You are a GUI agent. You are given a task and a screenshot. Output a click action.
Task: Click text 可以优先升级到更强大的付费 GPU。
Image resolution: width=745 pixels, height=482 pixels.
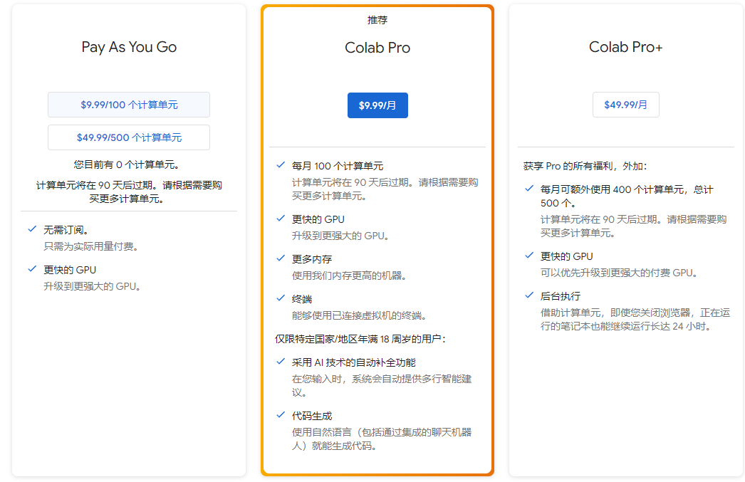coord(619,273)
